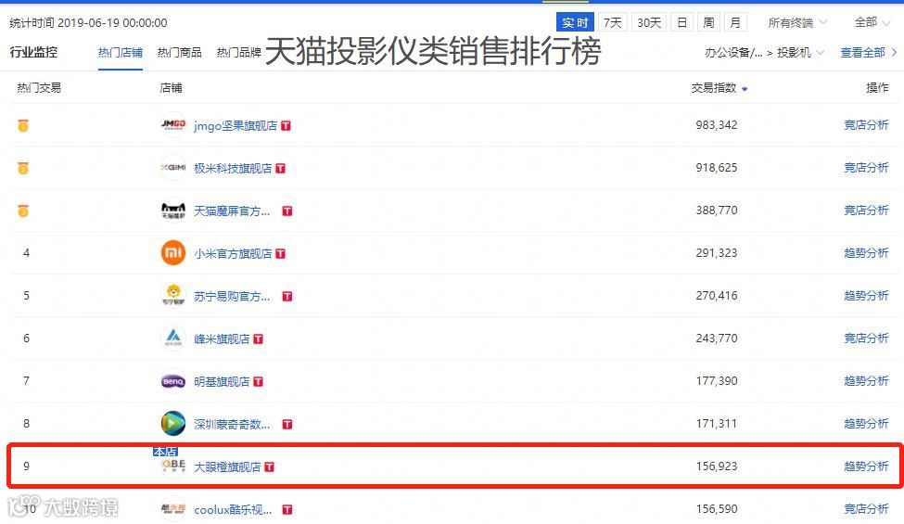Open 竞店分析 for 极米科技旗舰店
This screenshot has width=904, height=524.
(866, 168)
